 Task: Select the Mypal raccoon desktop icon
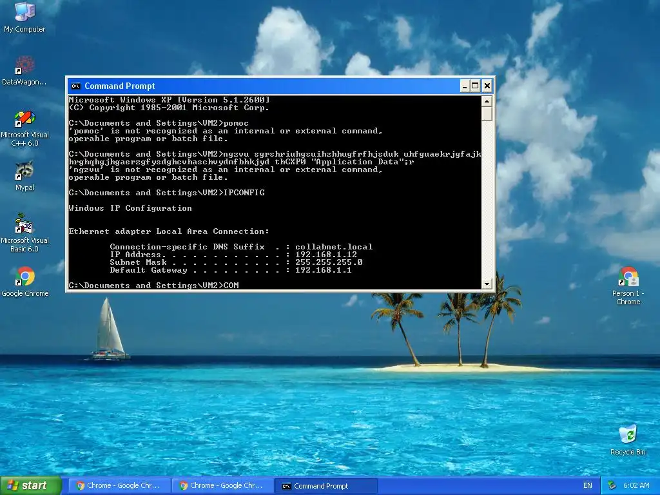click(x=24, y=176)
